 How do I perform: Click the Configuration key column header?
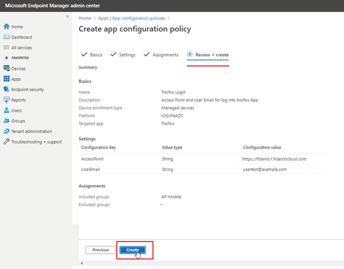point(98,147)
